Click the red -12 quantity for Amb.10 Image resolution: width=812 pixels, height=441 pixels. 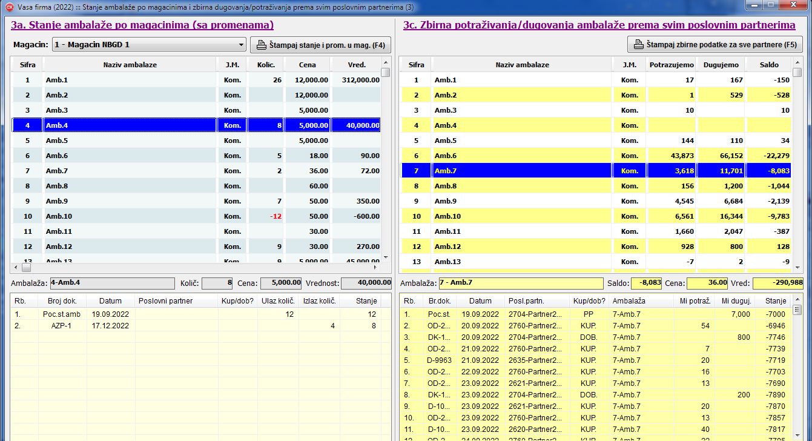pyautogui.click(x=276, y=216)
